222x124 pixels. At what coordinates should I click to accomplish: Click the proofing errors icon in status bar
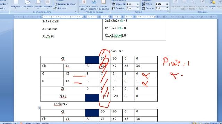click(x=21, y=123)
